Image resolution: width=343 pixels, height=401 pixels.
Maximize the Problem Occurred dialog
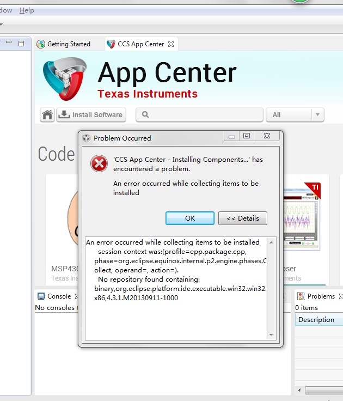[x=247, y=136]
